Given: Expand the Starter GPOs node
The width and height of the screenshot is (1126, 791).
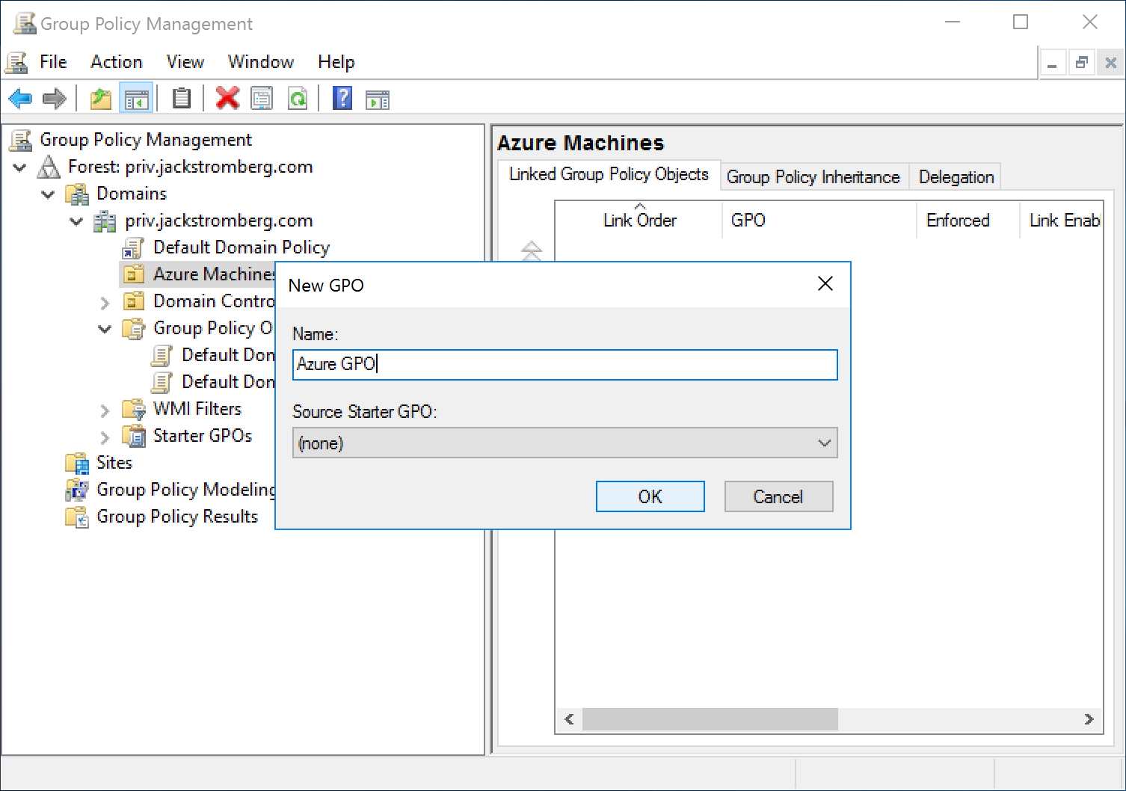Looking at the screenshot, I should click(x=105, y=437).
